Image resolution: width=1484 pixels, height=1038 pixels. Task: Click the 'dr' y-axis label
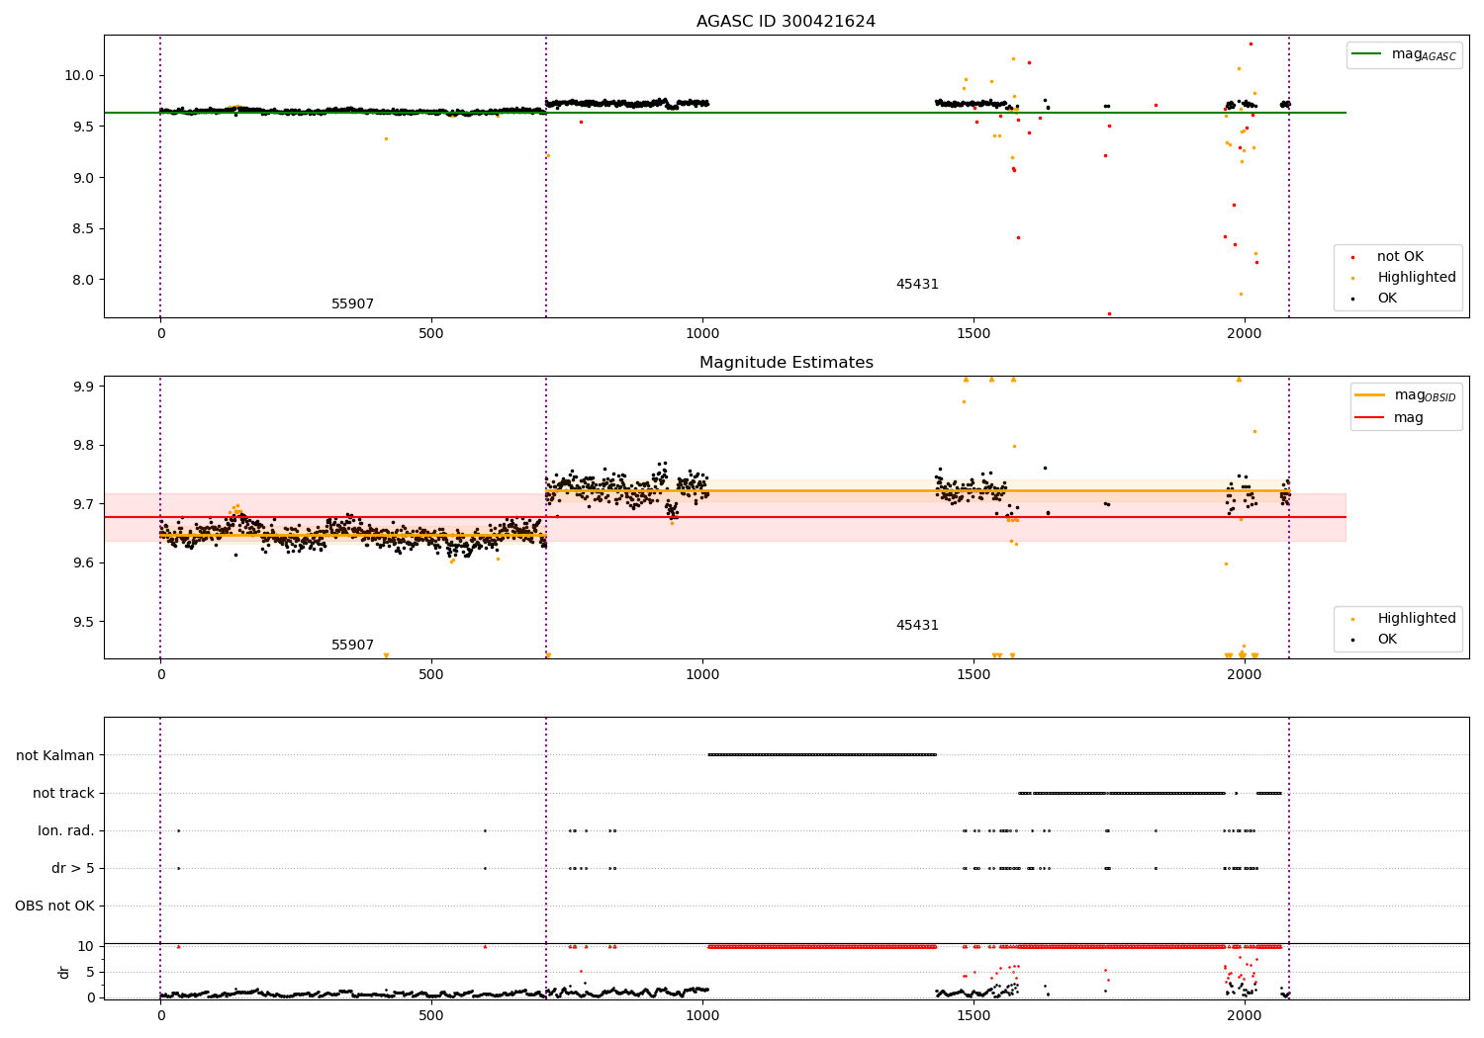(63, 972)
